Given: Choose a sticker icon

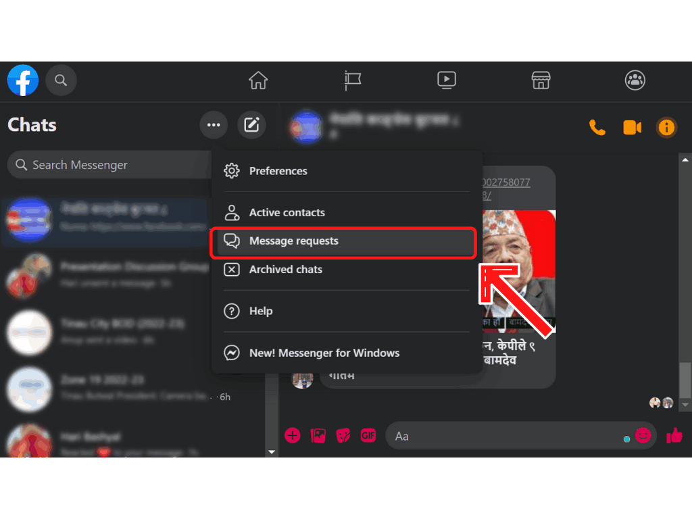Looking at the screenshot, I should coord(343,436).
